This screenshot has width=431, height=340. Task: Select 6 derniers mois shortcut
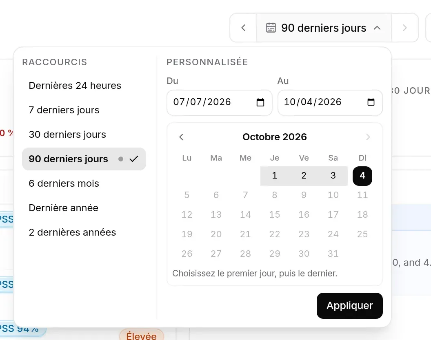point(84,183)
